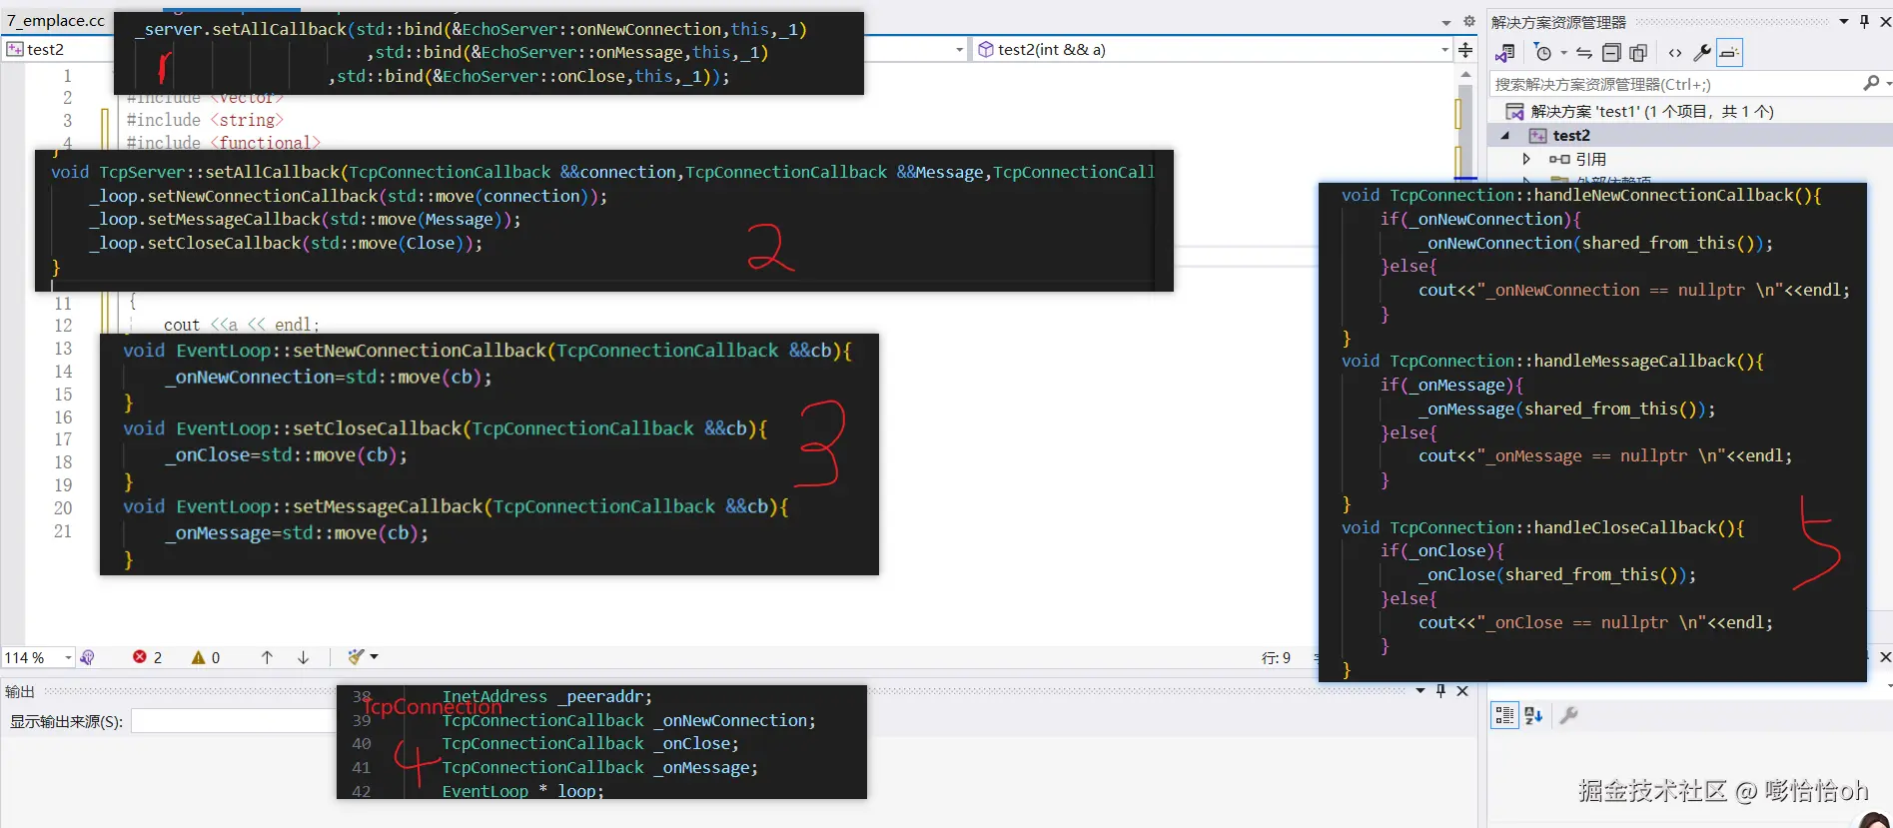Click the warnings count showing 0
This screenshot has height=828, width=1893.
(206, 657)
